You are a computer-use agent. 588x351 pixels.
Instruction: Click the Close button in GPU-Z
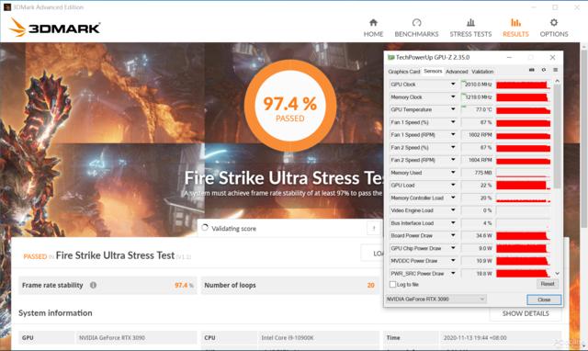(x=544, y=300)
